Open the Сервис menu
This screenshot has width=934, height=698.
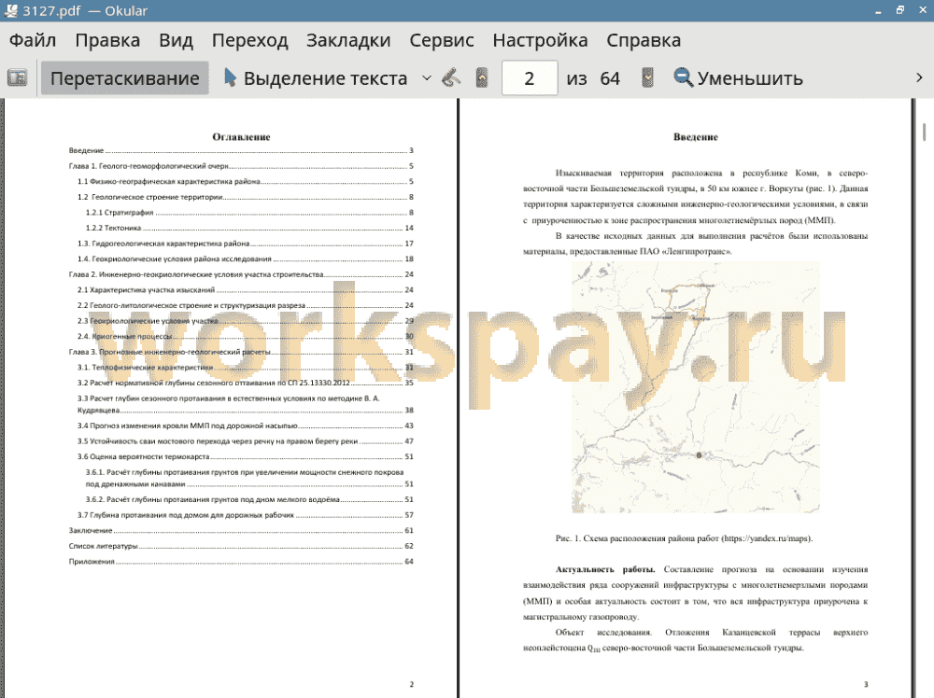click(442, 40)
